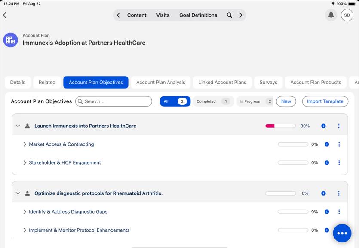Click the Import Template button
Image resolution: width=359 pixels, height=248 pixels.
pos(325,101)
